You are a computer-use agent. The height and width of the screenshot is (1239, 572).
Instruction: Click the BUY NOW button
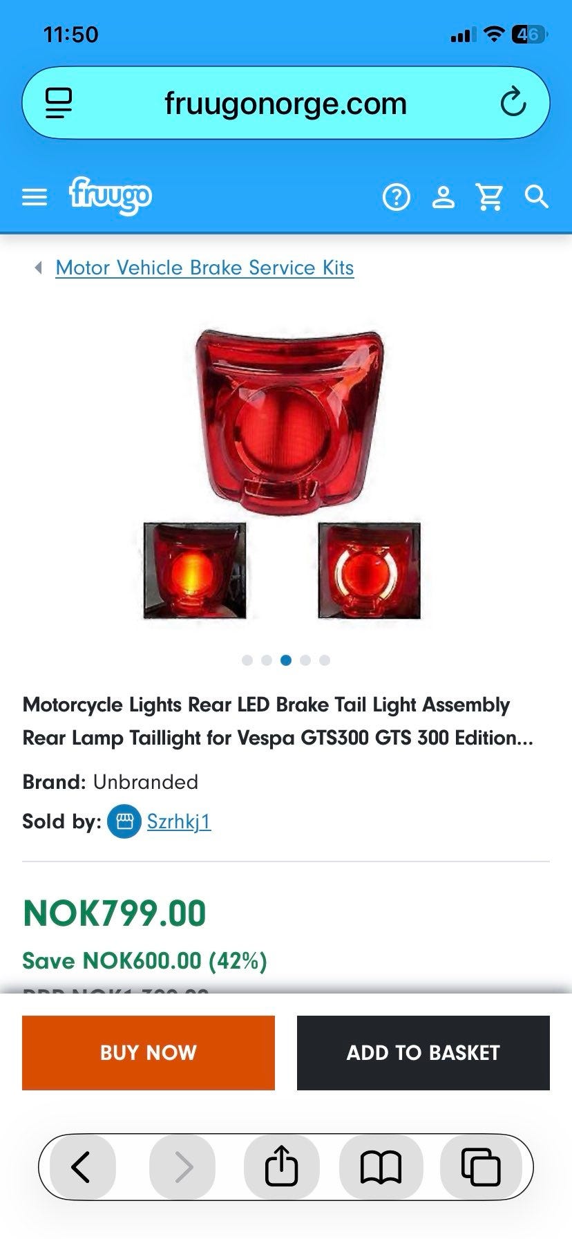point(149,1052)
